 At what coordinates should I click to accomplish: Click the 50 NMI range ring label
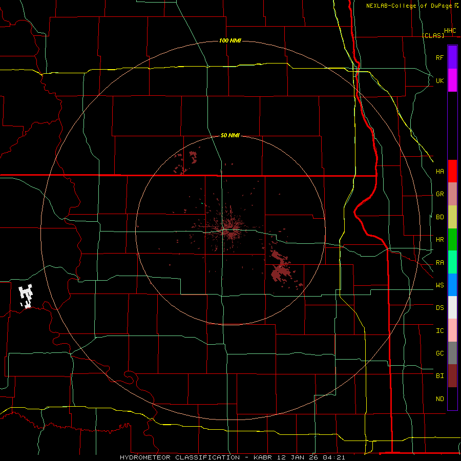pos(230,135)
